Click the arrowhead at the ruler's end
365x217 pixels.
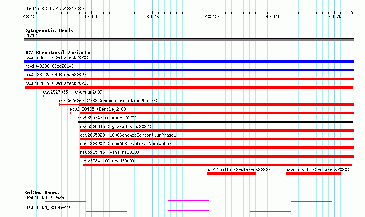[352, 13]
